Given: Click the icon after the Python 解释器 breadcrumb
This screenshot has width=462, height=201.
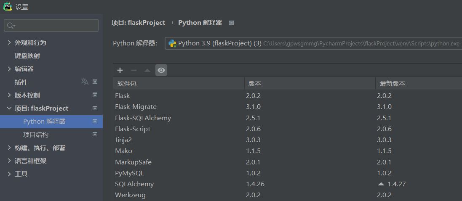Looking at the screenshot, I should click(231, 23).
